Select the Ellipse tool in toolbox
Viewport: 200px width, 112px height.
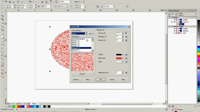pyautogui.click(x=2, y=37)
